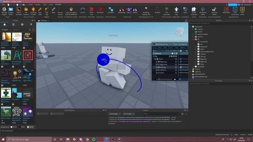Open the GapFill tool
This screenshot has height=142, width=253.
pos(129,10)
